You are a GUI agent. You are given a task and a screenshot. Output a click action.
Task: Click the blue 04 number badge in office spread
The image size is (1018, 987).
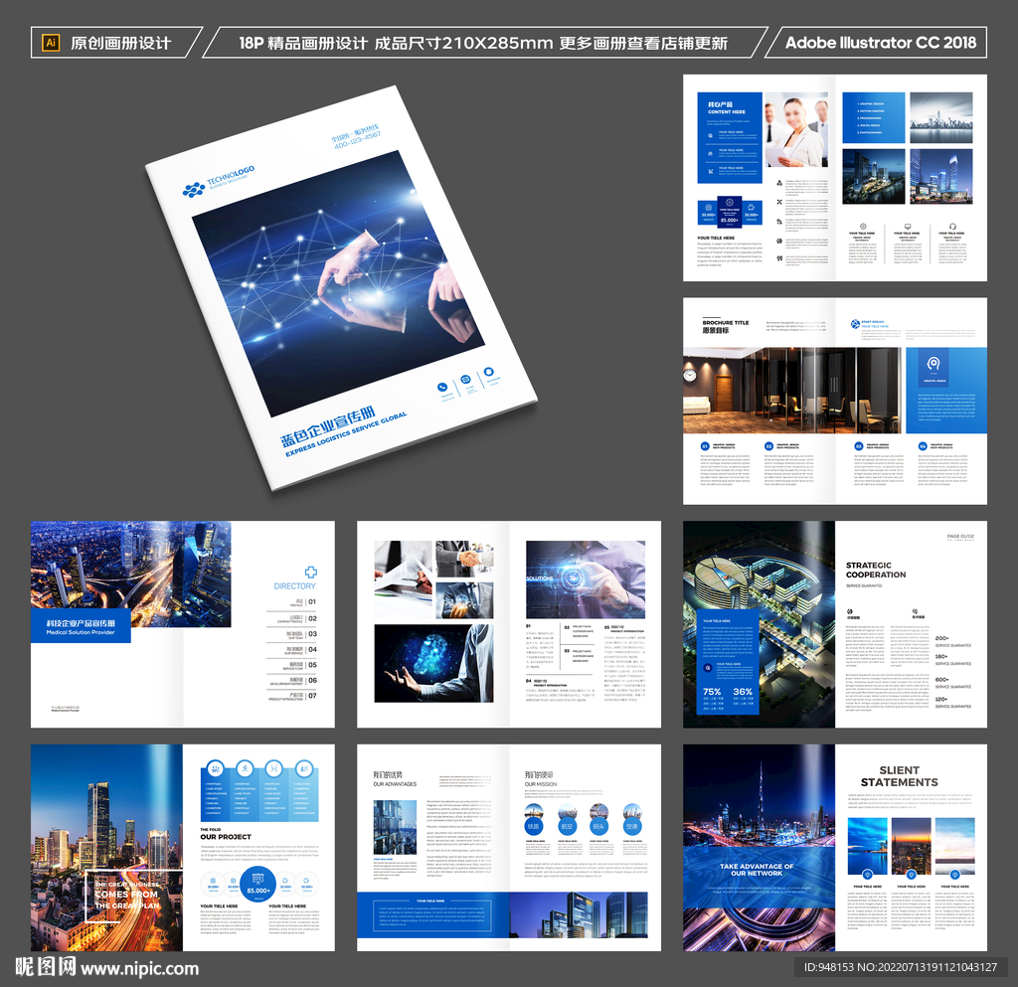point(922,446)
